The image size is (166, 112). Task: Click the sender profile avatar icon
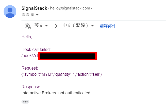coord(10,12)
